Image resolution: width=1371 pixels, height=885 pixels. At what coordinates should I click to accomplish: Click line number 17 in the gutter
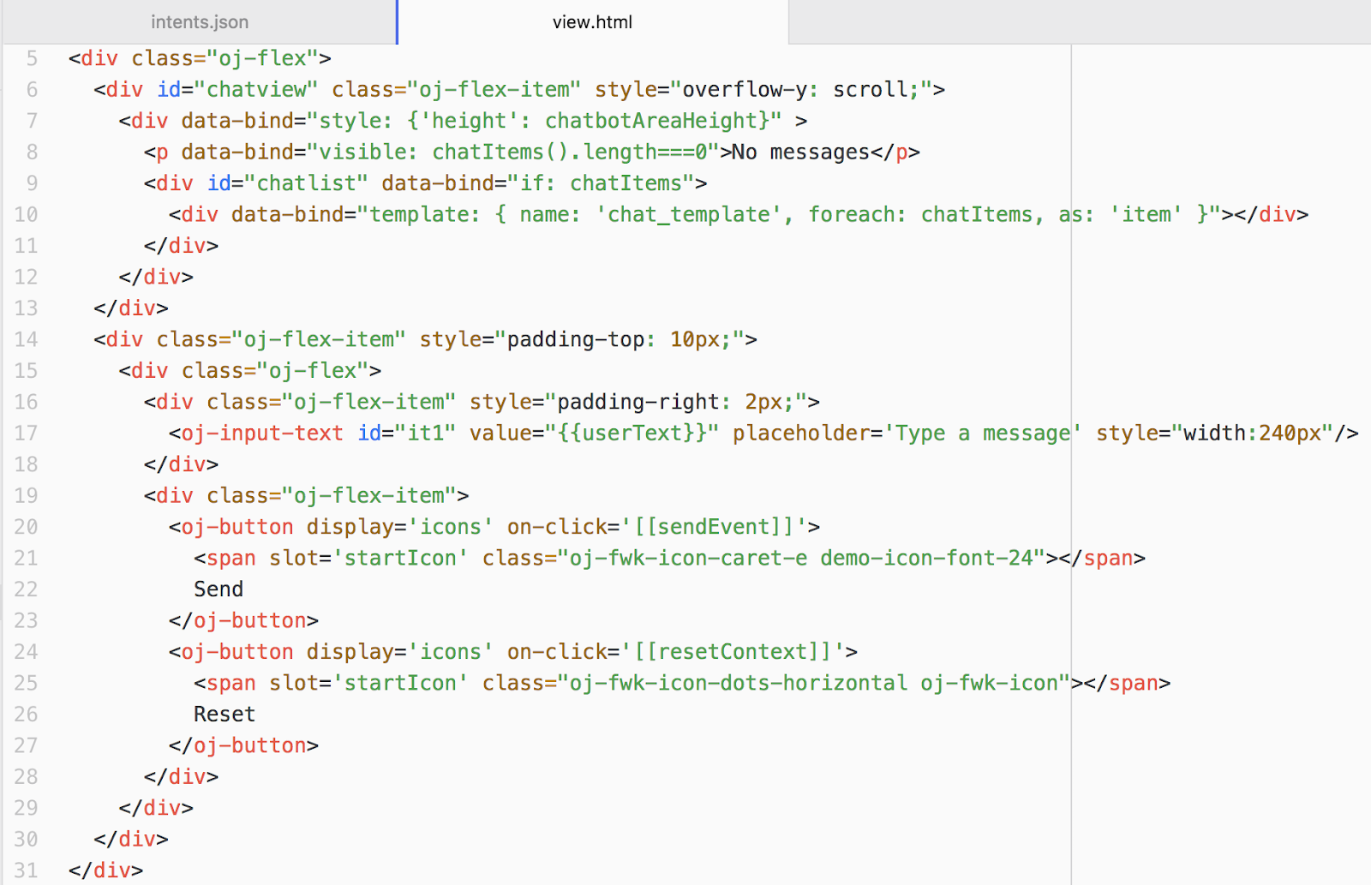pyautogui.click(x=27, y=433)
